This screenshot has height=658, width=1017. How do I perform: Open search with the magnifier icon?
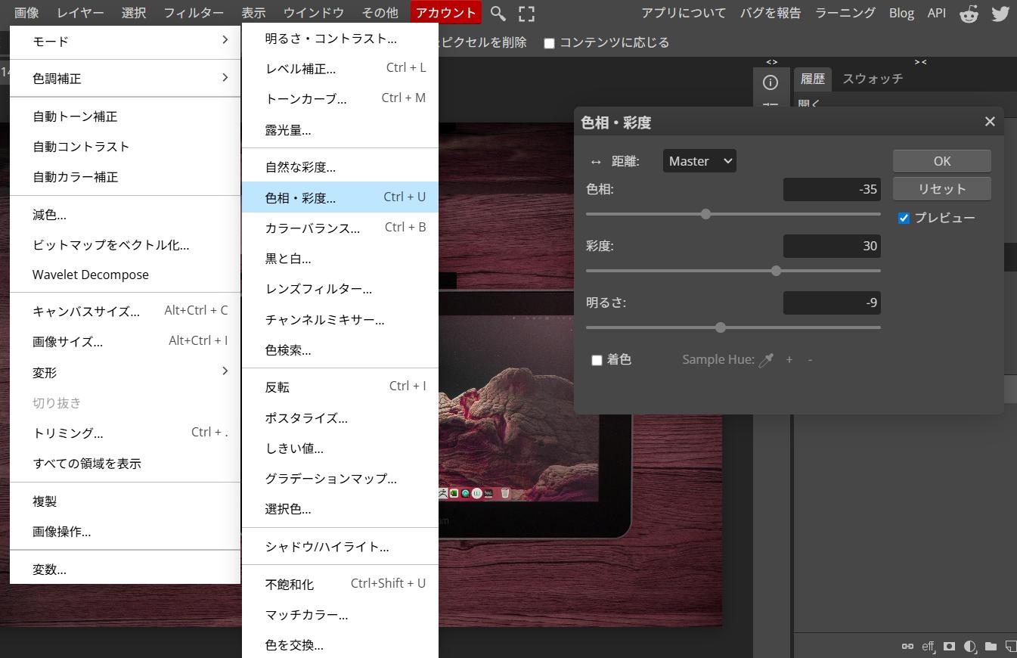[x=497, y=13]
